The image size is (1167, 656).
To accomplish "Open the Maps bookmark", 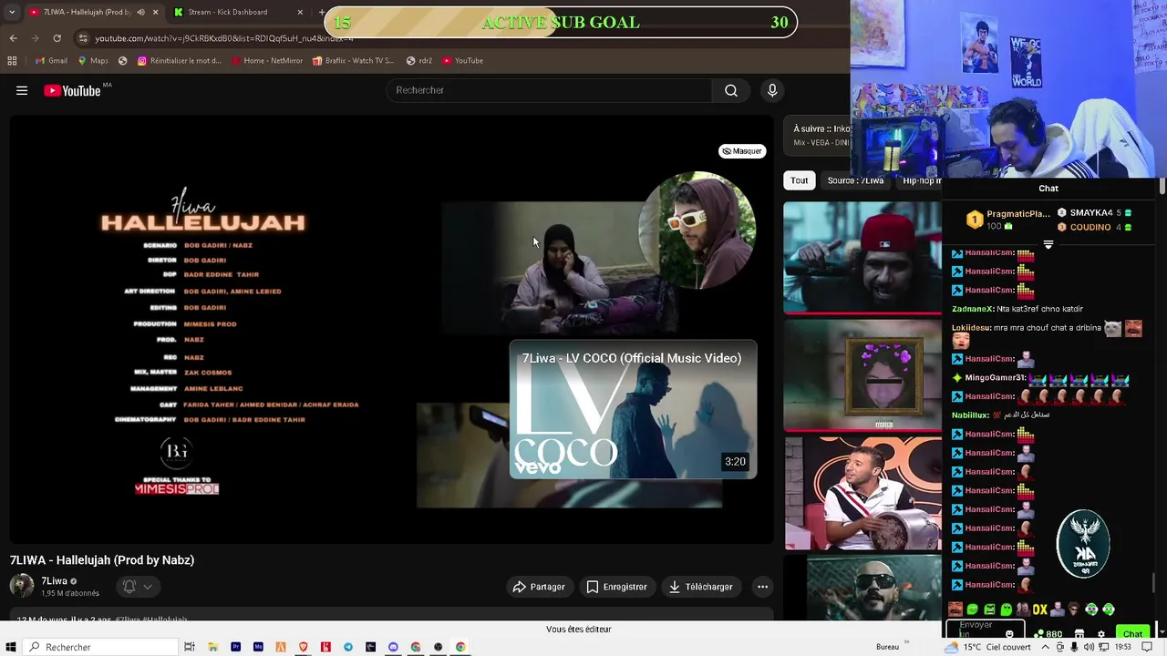I will click(93, 60).
